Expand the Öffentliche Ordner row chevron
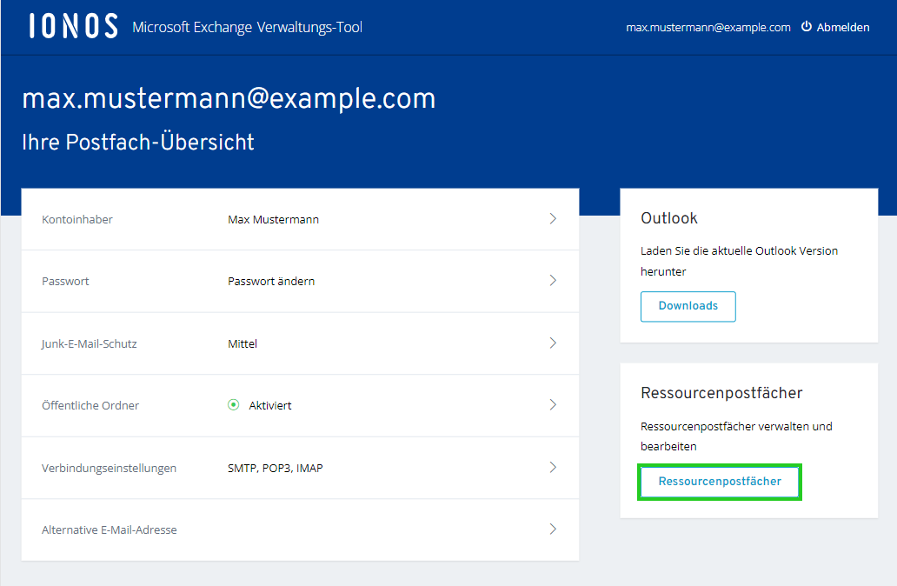897x586 pixels. pyautogui.click(x=553, y=404)
